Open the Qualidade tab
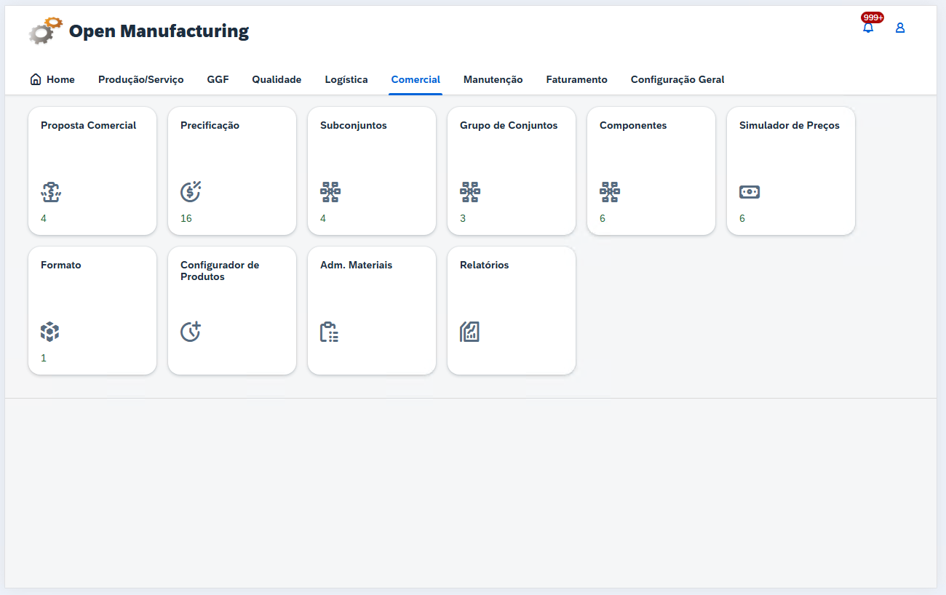 277,79
